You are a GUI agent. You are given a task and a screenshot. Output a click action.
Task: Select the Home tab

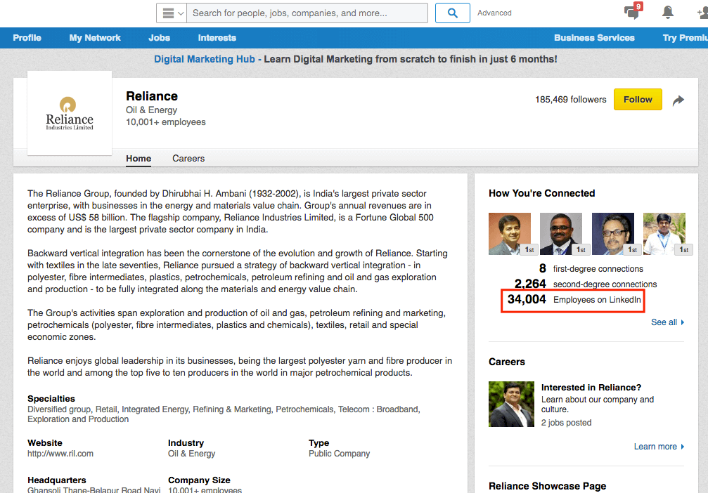pyautogui.click(x=139, y=158)
